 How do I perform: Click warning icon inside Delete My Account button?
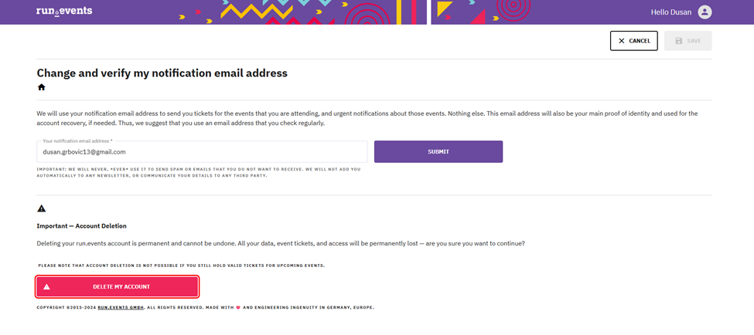coord(47,287)
